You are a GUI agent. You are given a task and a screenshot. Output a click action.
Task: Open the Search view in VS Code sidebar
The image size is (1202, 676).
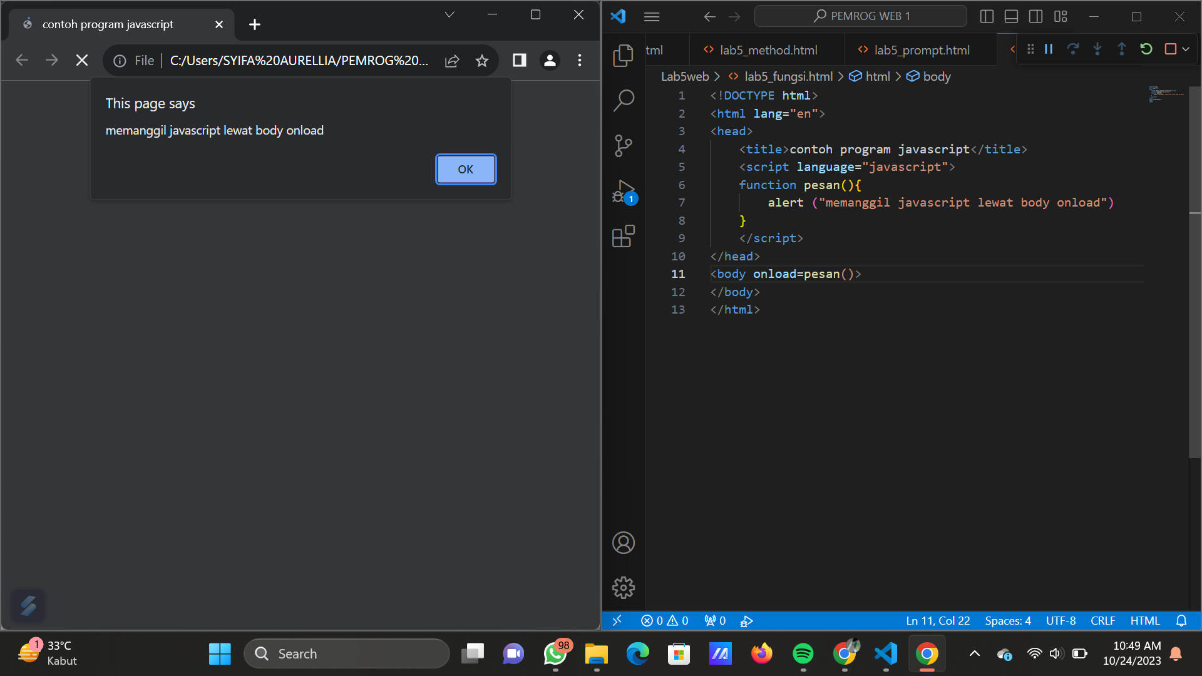[624, 100]
